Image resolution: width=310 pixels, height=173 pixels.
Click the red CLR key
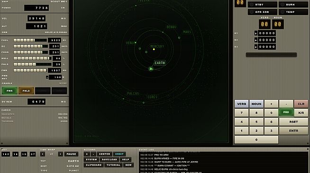(x=301, y=104)
